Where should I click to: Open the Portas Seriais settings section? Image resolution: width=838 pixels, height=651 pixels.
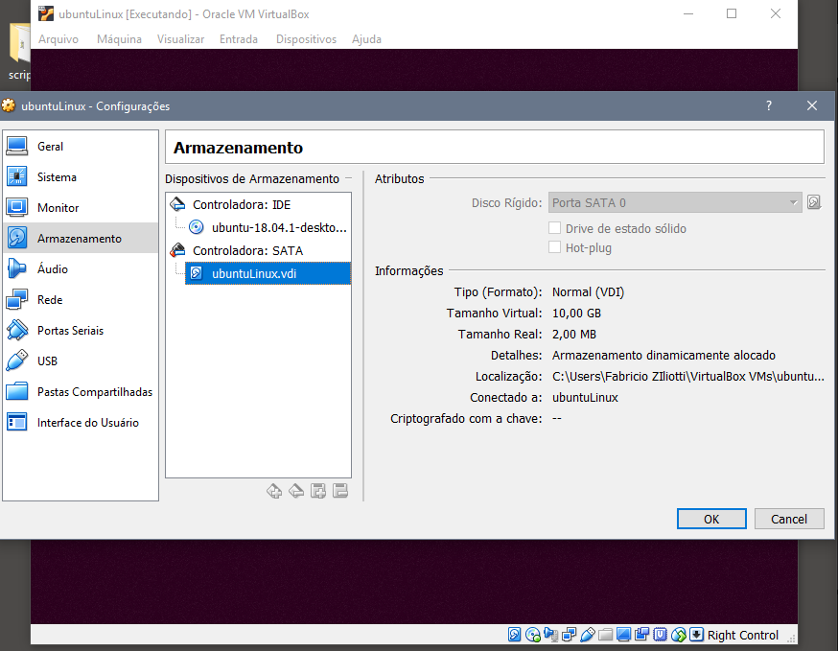(81, 331)
